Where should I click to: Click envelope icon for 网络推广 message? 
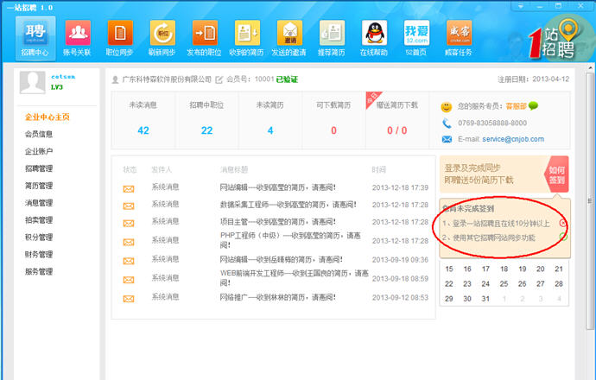[129, 299]
